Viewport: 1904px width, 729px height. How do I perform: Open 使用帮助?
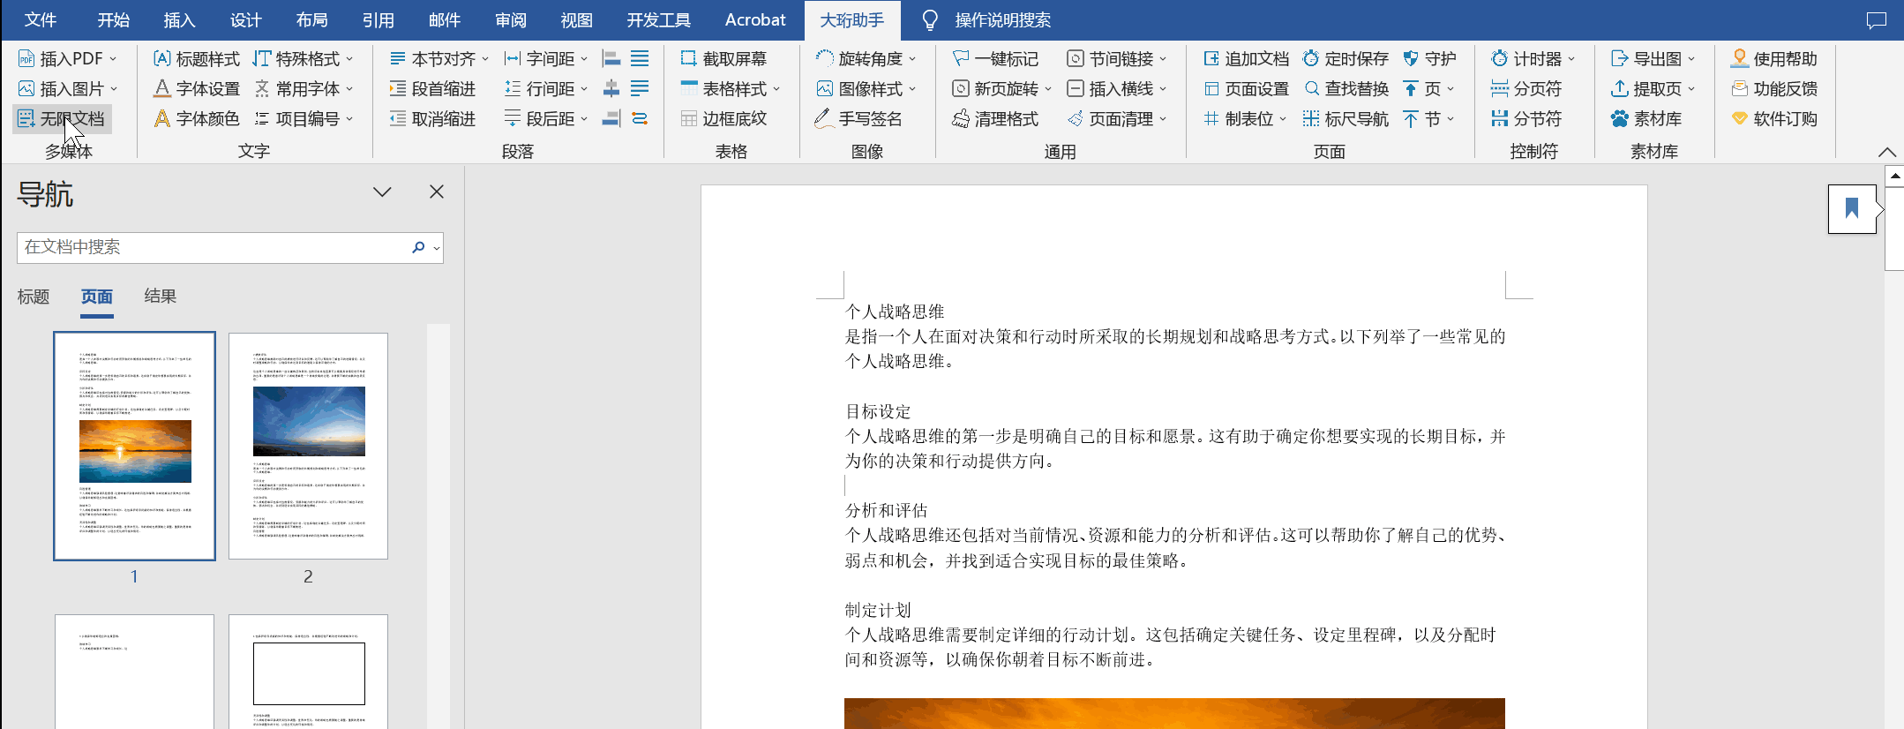pyautogui.click(x=1774, y=59)
